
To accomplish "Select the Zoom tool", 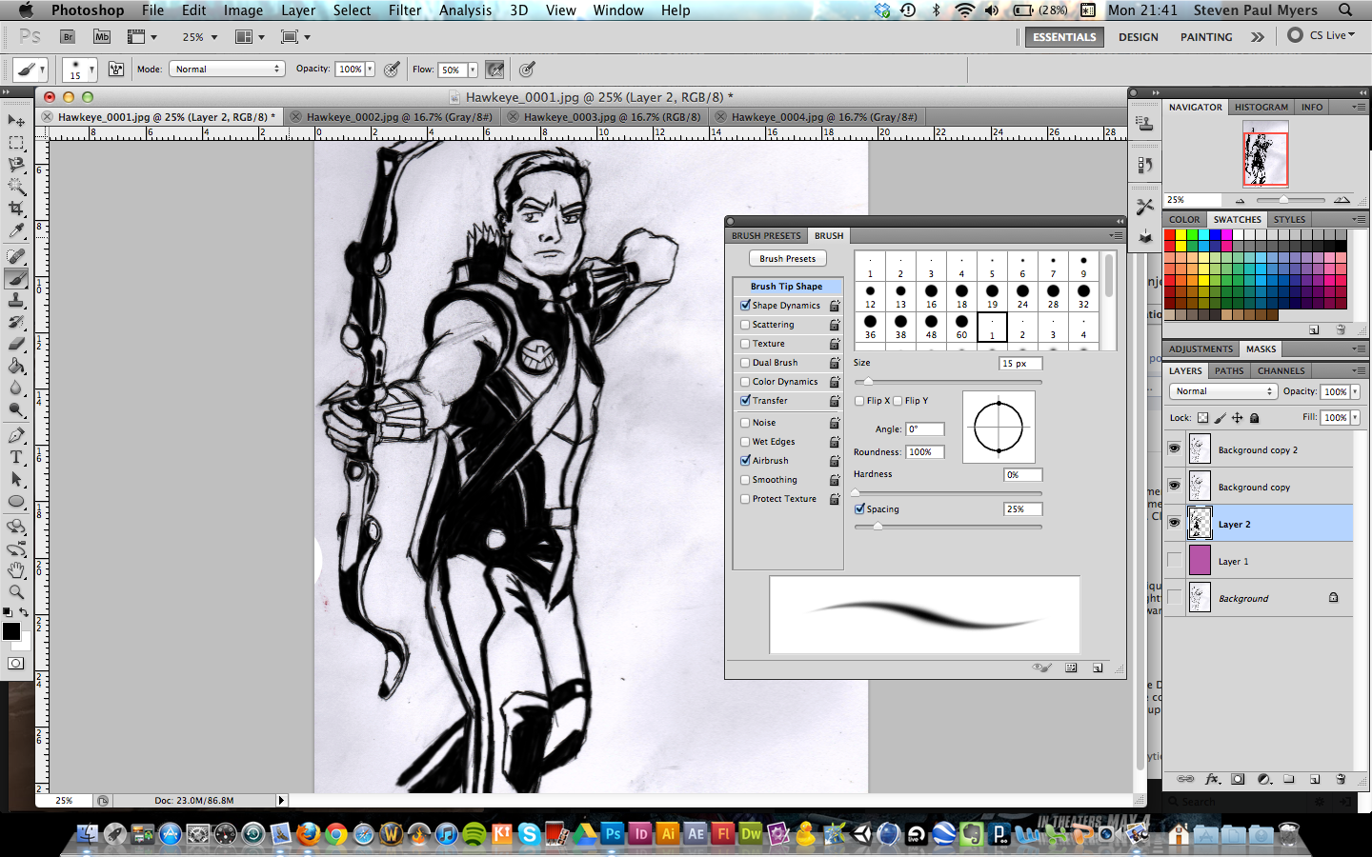I will [16, 592].
